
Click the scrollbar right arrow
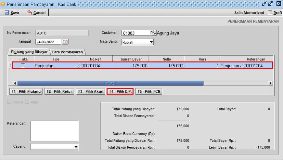pos(270,83)
